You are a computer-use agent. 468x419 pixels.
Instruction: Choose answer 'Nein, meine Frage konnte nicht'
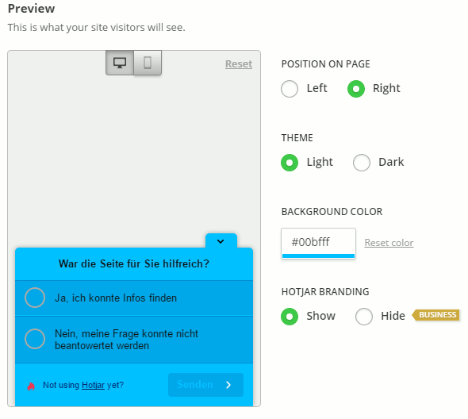134,340
